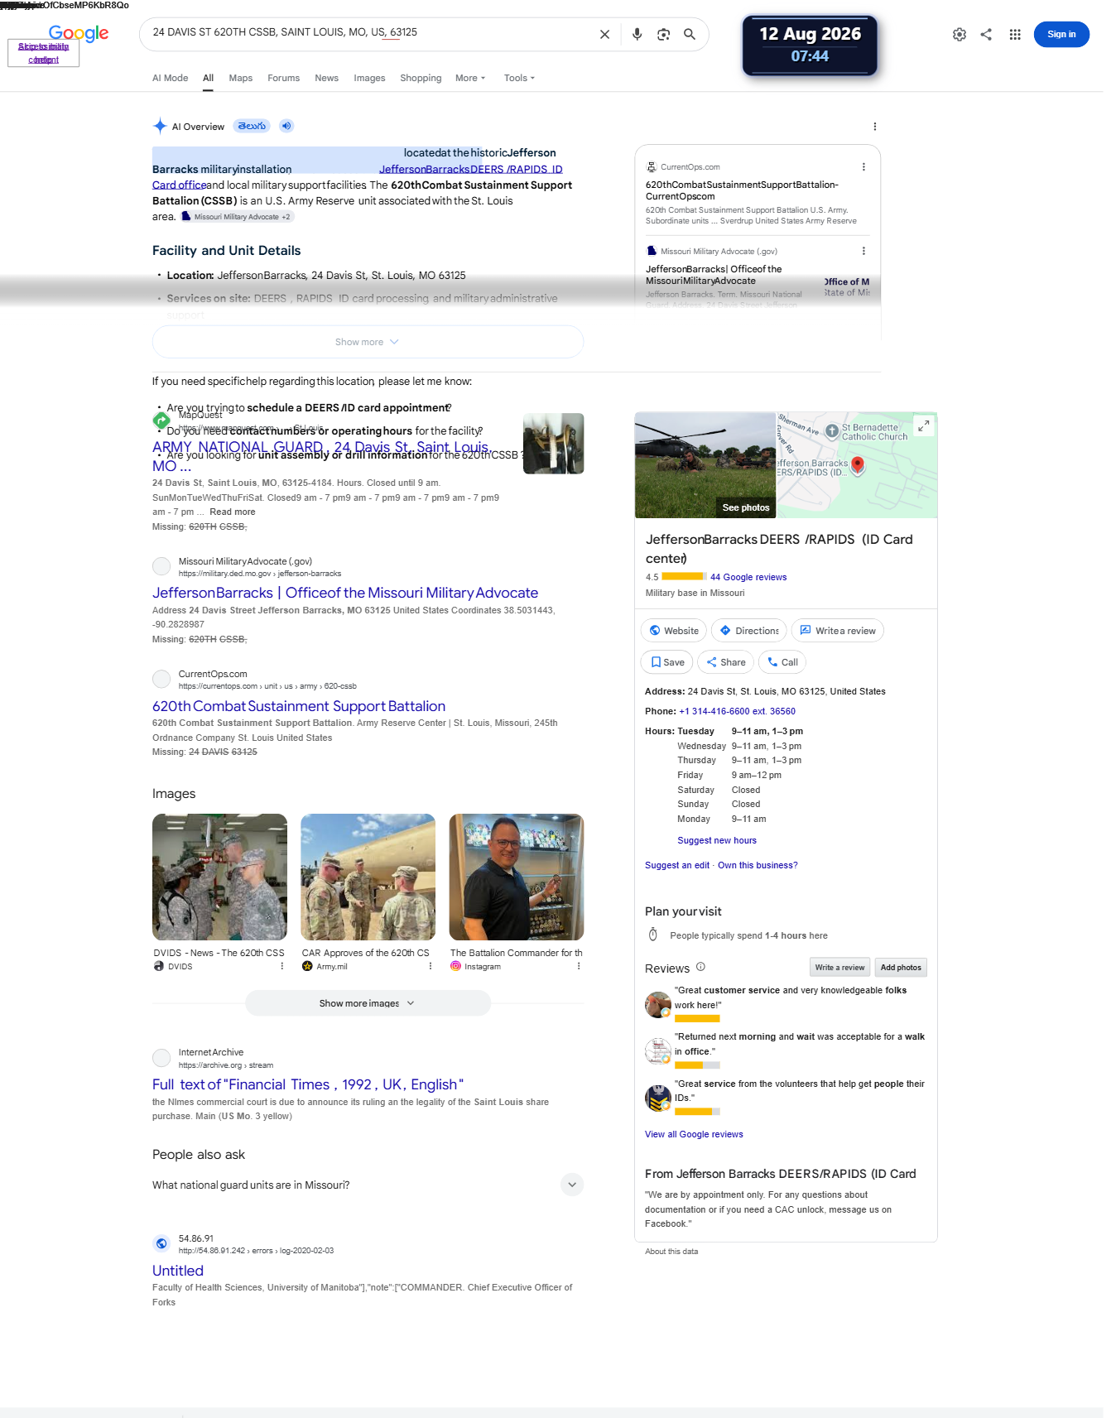Click the red map pin marker
The image size is (1116, 1418).
[858, 465]
